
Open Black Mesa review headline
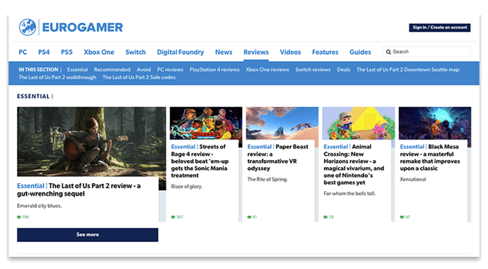430,158
